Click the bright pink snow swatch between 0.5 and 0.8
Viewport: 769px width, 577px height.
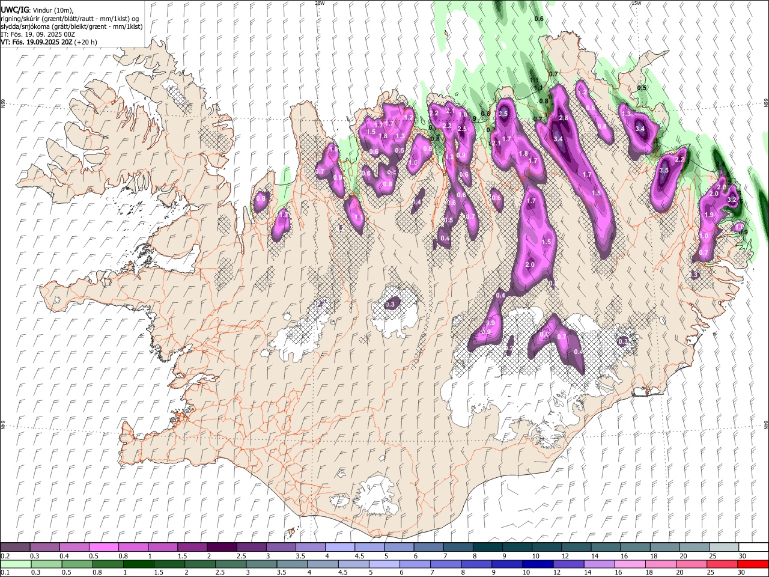tap(103, 548)
